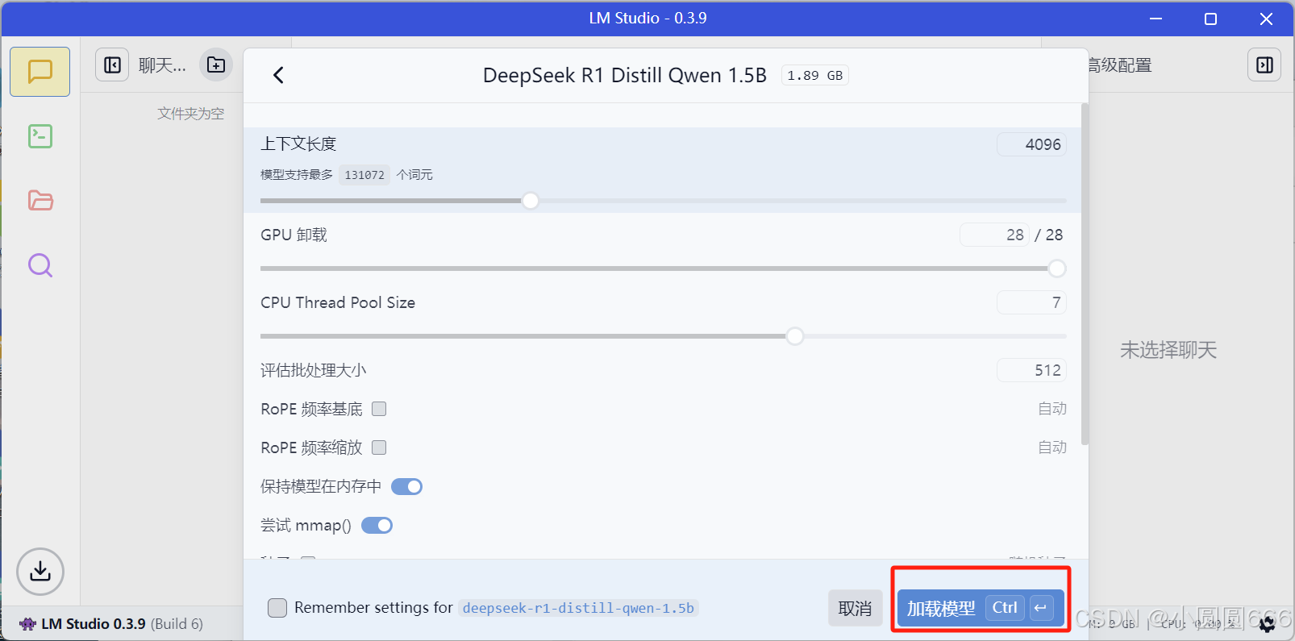Edit the 评估批处理大小 value 512
The height and width of the screenshot is (641, 1295).
(x=1031, y=370)
